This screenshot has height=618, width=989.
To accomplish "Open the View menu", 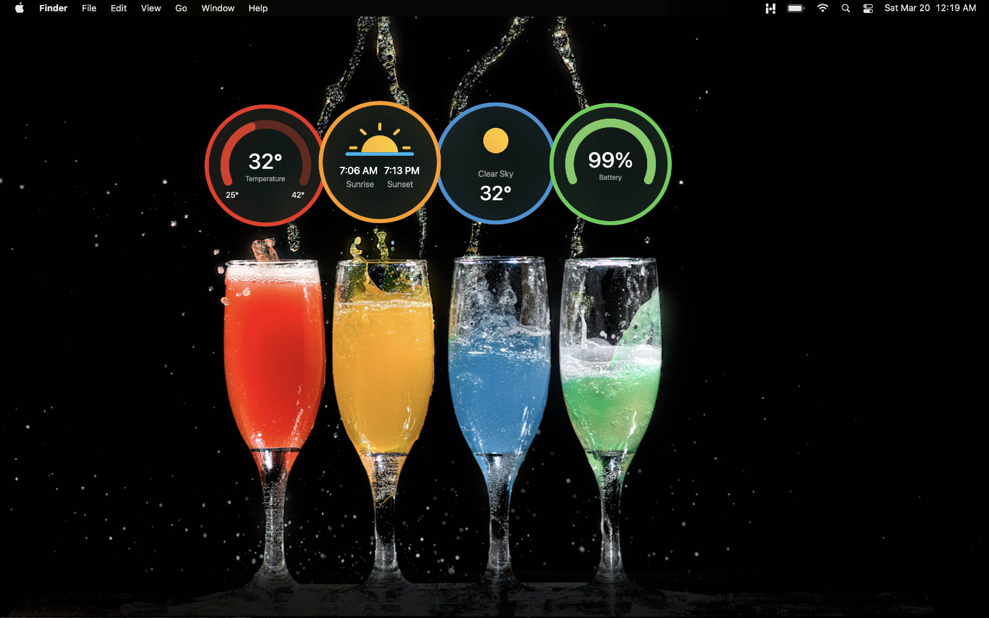I will [151, 8].
